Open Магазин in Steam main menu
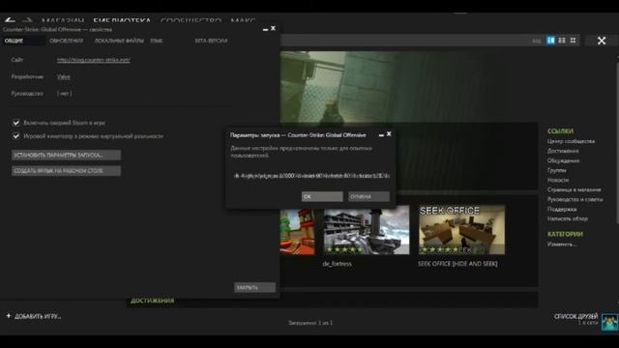The height and width of the screenshot is (348, 619). tap(62, 20)
